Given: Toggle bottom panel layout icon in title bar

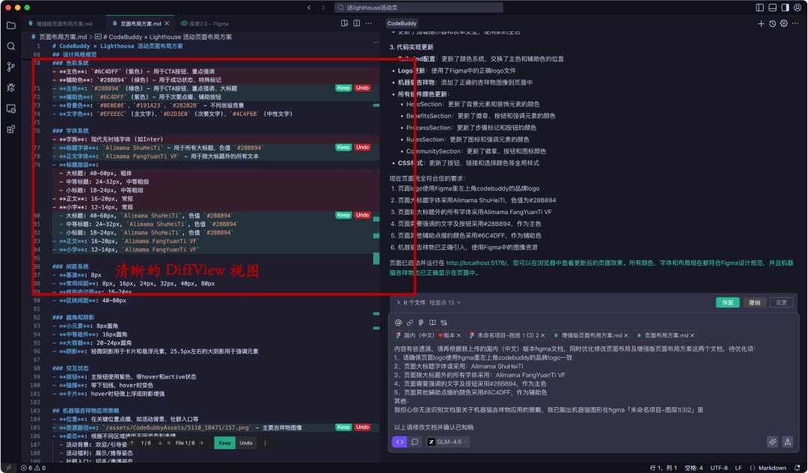Looking at the screenshot, I should pyautogui.click(x=772, y=7).
